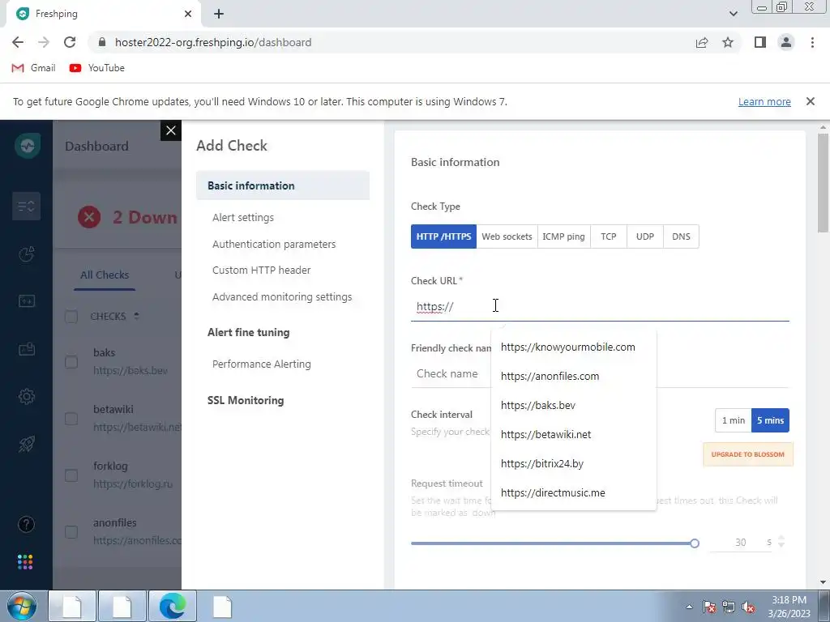
Task: Go to Performance Alerting section
Action: pyautogui.click(x=262, y=364)
